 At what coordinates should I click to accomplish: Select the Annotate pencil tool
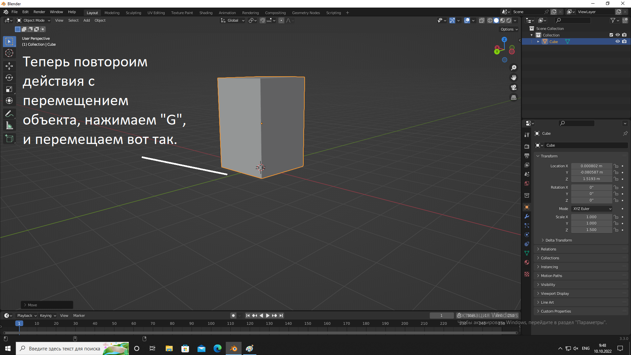(9, 114)
